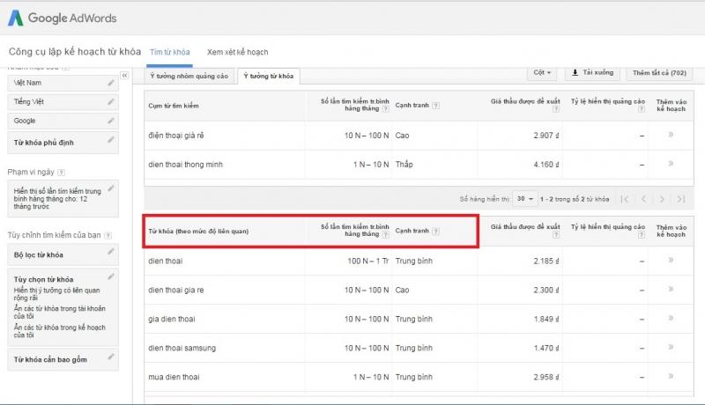The height and width of the screenshot is (405, 705).
Task: Click help icon next to Phạm vi ngày
Action: coord(61,172)
